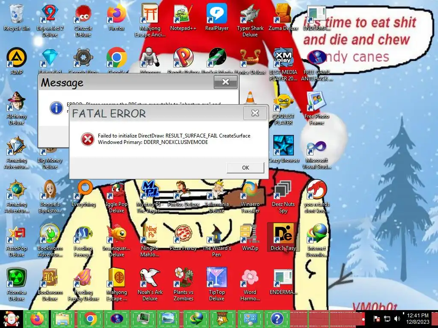Open the Notepad++ desktop icon
Screen dimensions: 438x328
tap(183, 17)
